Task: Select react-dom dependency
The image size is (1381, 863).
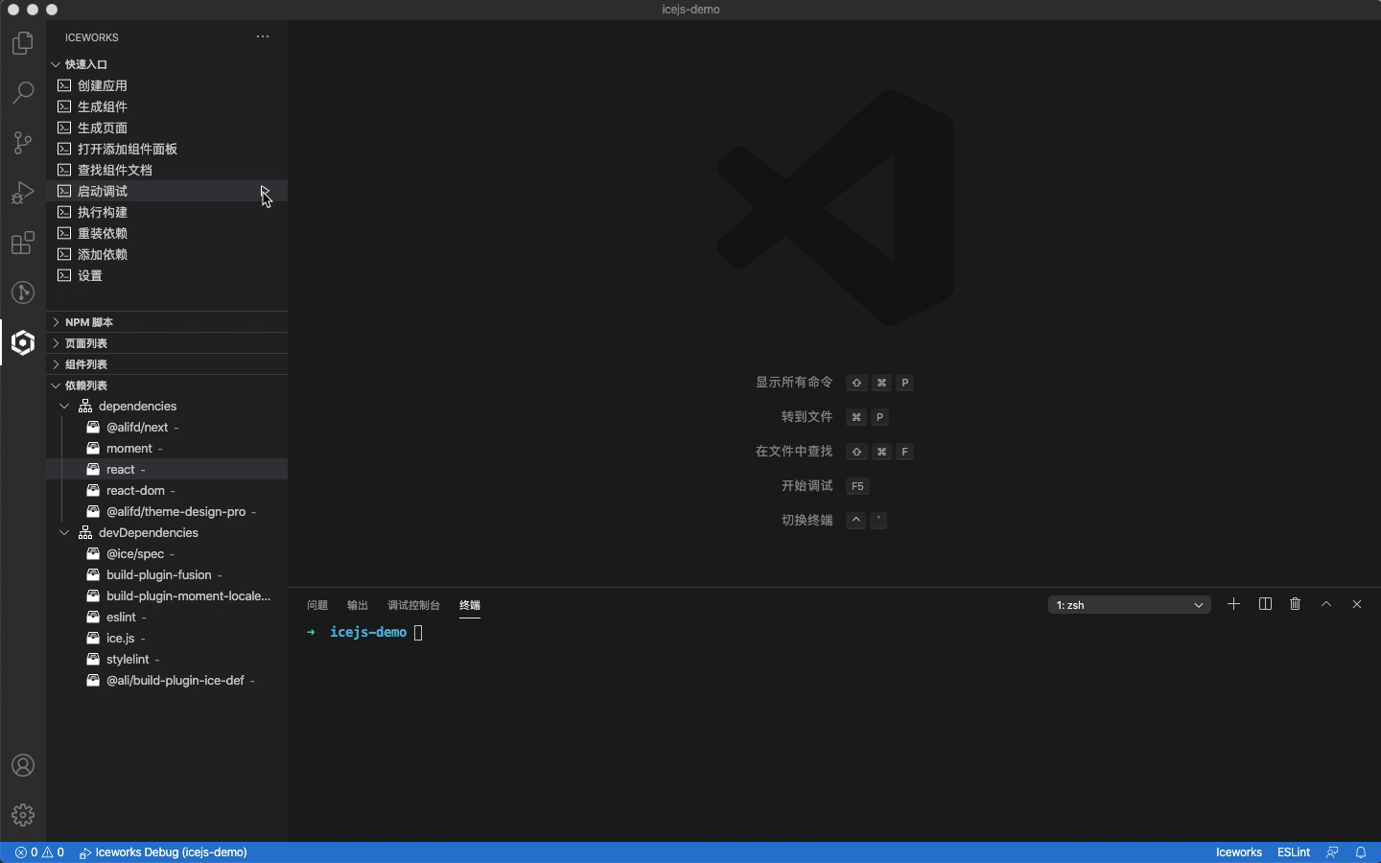Action: (167, 491)
